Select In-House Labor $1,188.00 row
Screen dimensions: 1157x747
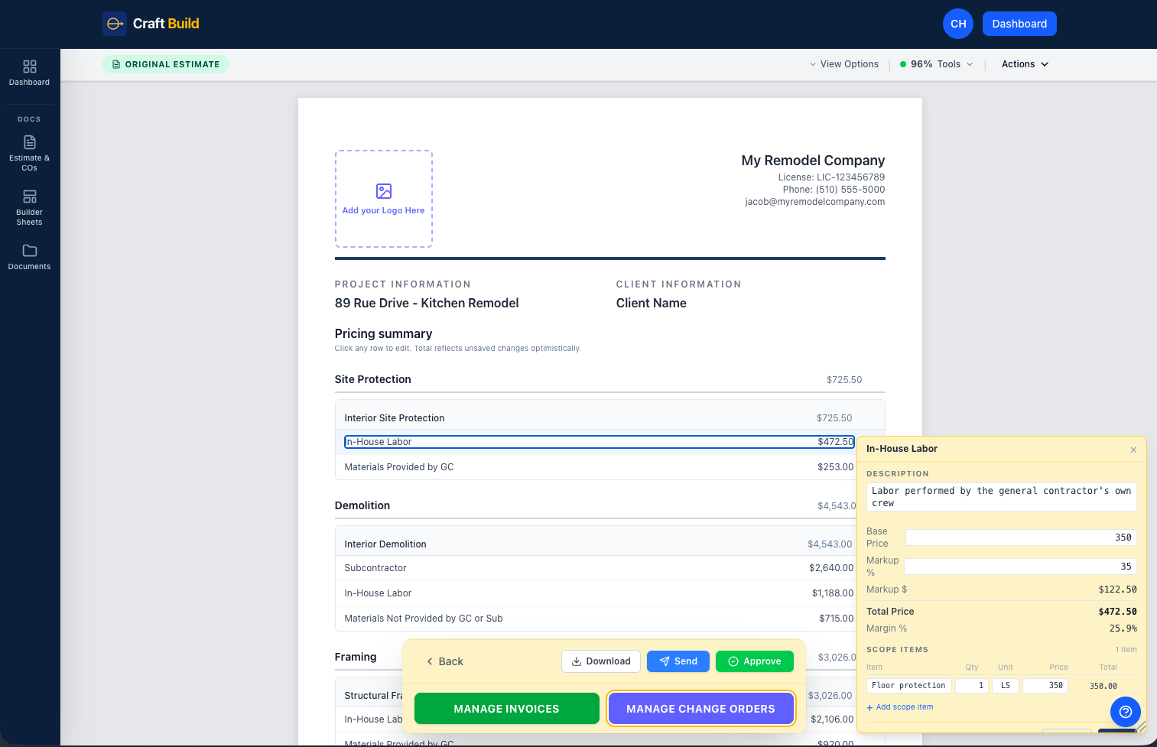600,593
